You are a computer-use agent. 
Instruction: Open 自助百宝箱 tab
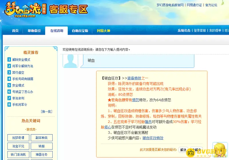[x=80, y=31]
